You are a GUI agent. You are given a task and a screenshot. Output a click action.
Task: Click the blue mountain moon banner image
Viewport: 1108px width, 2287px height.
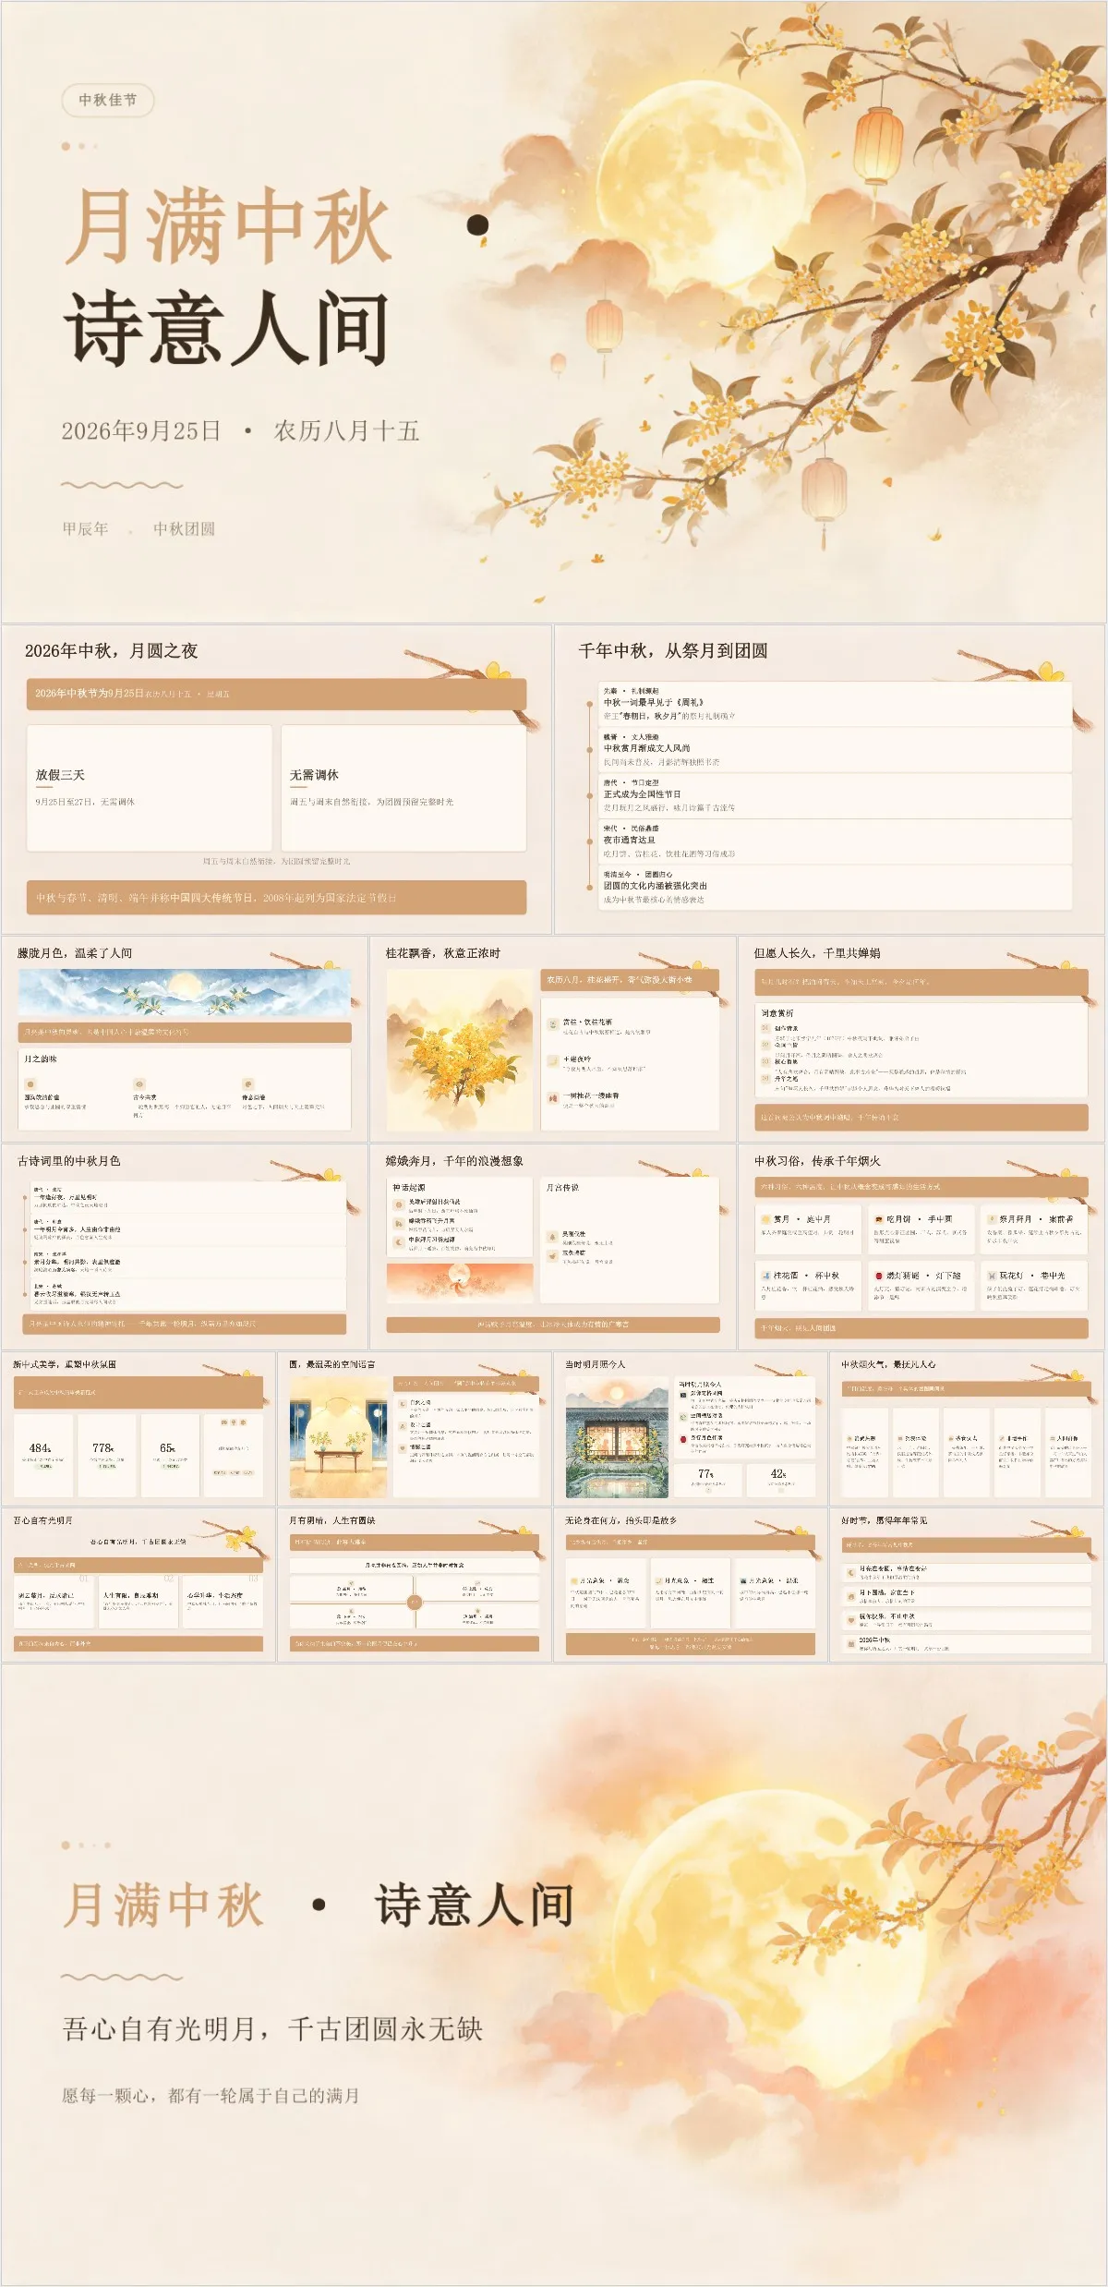click(185, 994)
